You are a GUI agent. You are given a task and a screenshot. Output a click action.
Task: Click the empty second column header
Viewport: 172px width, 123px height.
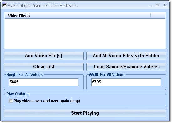(x=158, y=16)
